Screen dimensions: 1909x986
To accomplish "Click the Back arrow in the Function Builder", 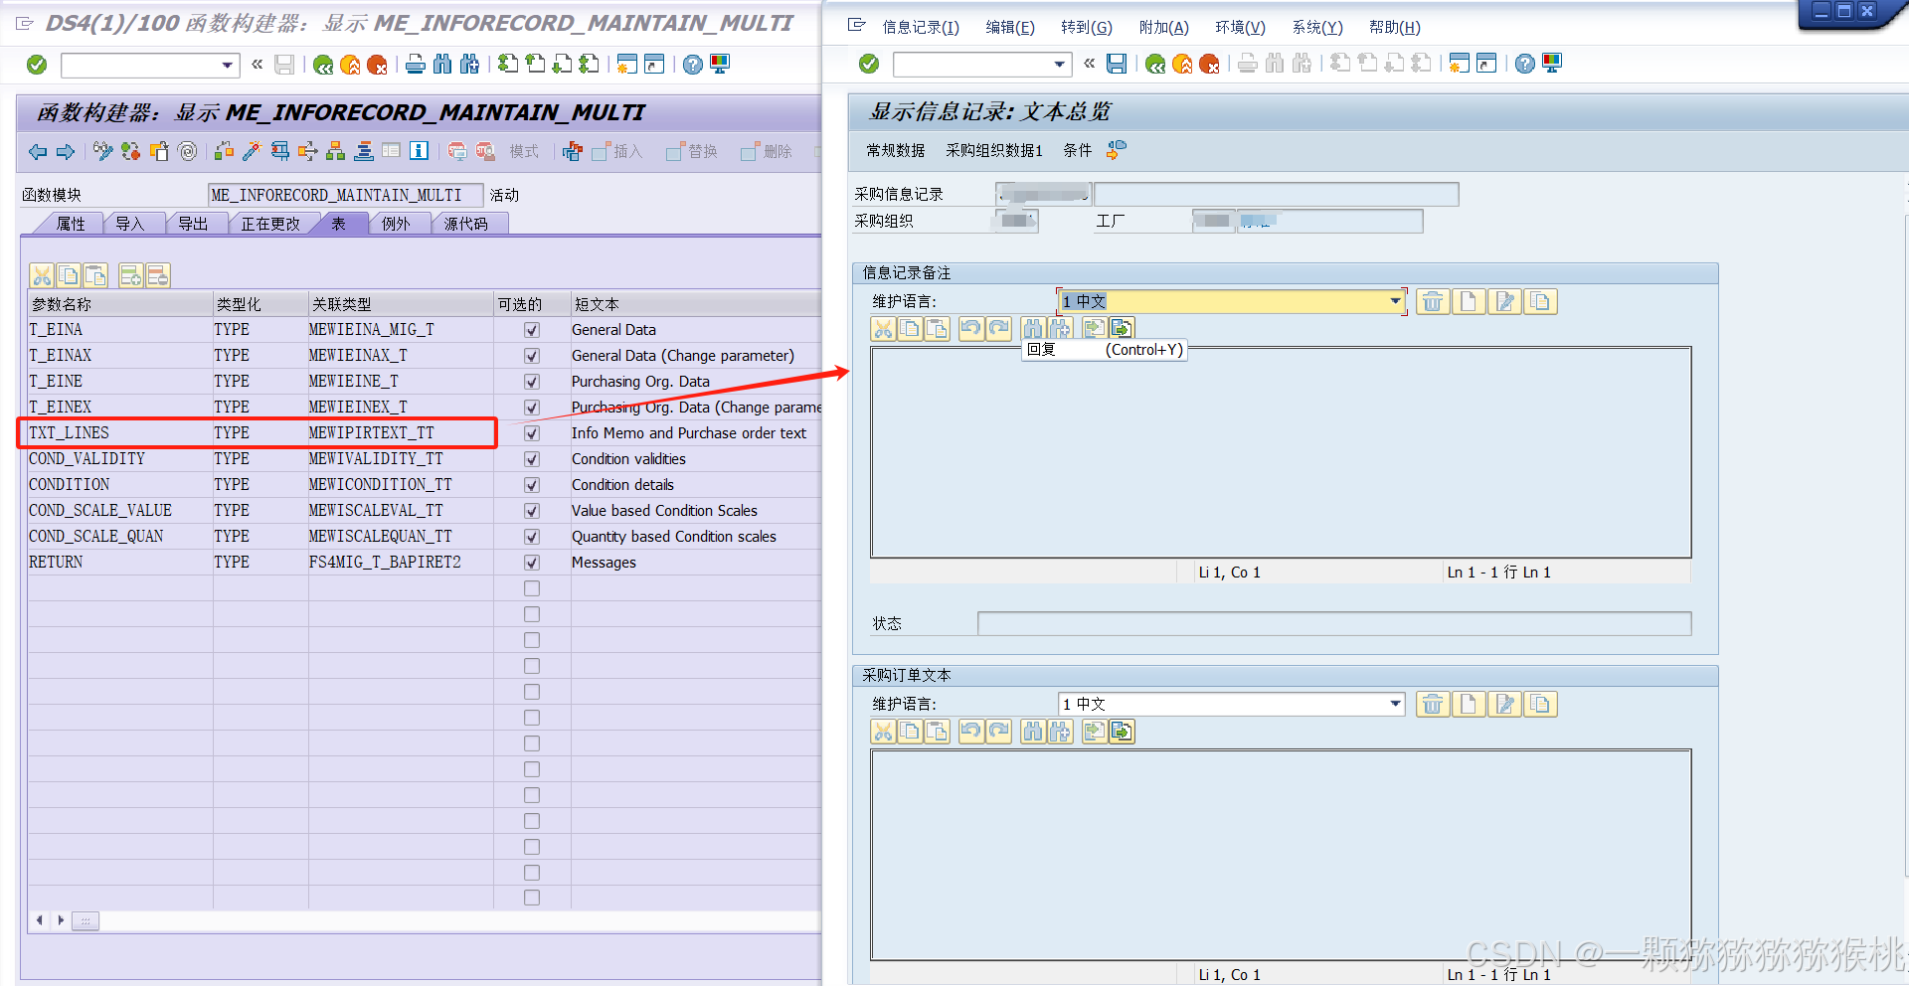I will 37,152.
